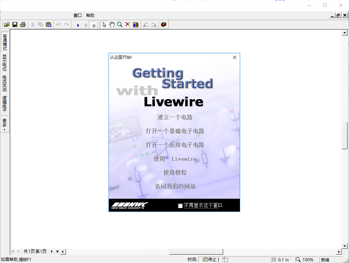Start the circuit simulation
This screenshot has height=263, width=349.
(78, 25)
